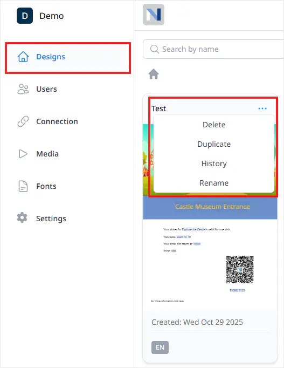284x368 pixels.
Task: Choose Duplicate from the design menu
Action: pos(214,144)
